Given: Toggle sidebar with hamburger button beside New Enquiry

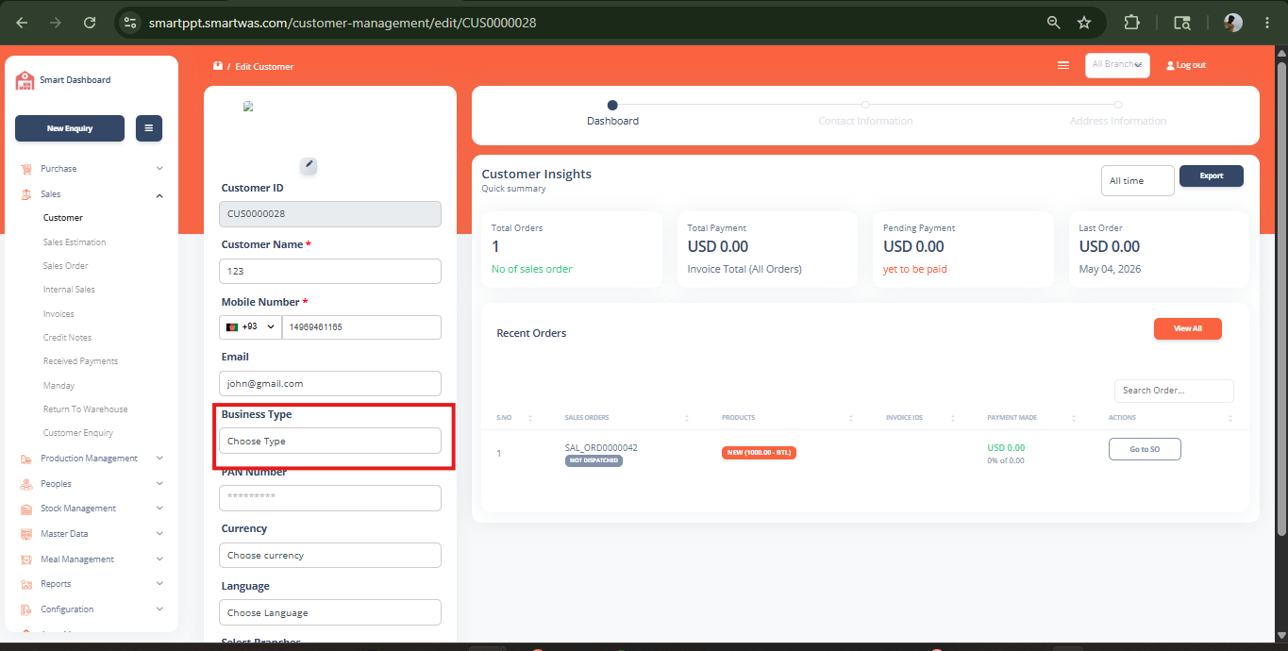Looking at the screenshot, I should (149, 128).
